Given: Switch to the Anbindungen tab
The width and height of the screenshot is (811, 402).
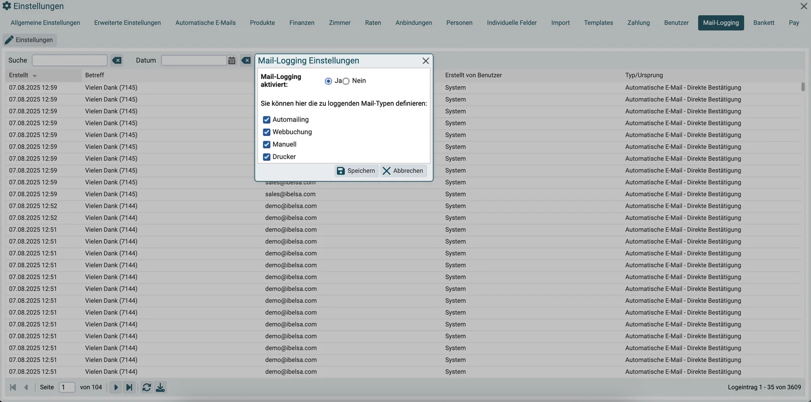Looking at the screenshot, I should point(414,23).
